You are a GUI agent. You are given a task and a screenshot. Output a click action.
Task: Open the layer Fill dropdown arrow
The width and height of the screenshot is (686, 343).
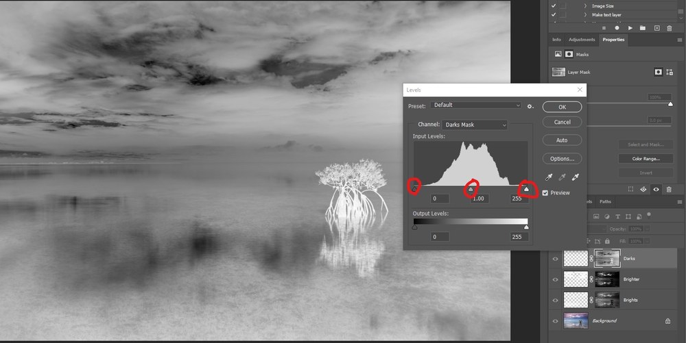tap(647, 241)
